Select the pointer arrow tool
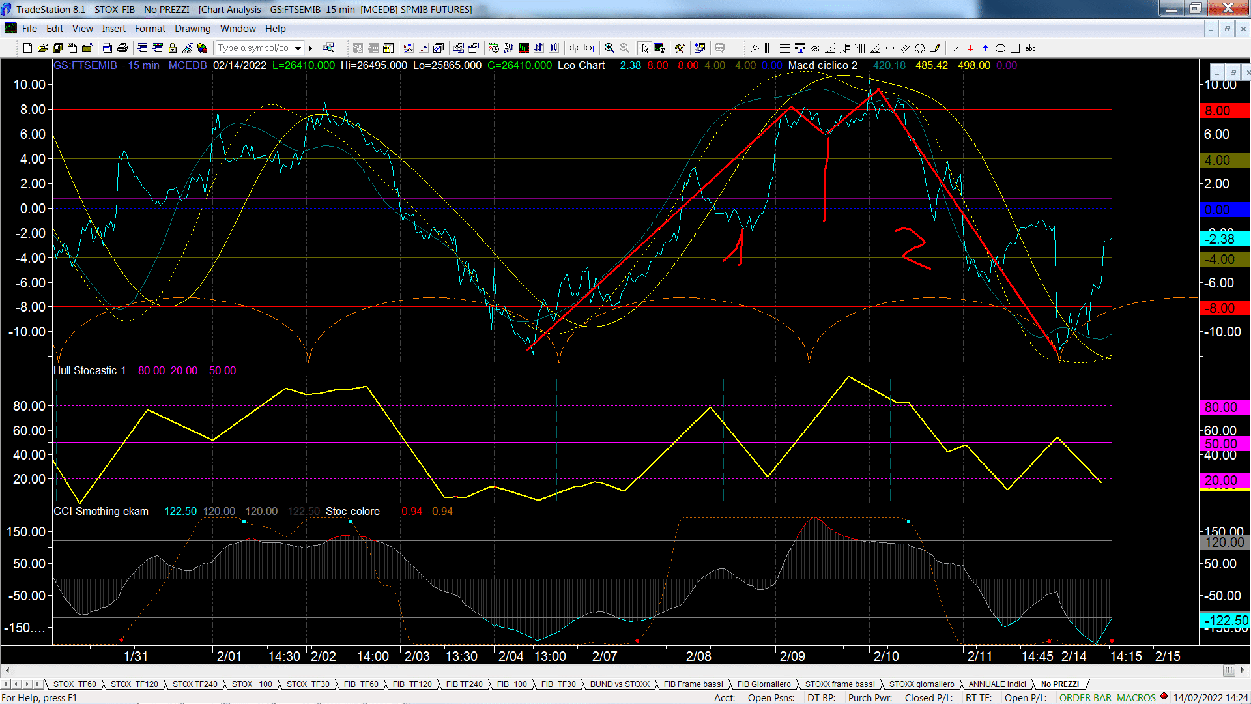1251x704 pixels. pyautogui.click(x=644, y=48)
